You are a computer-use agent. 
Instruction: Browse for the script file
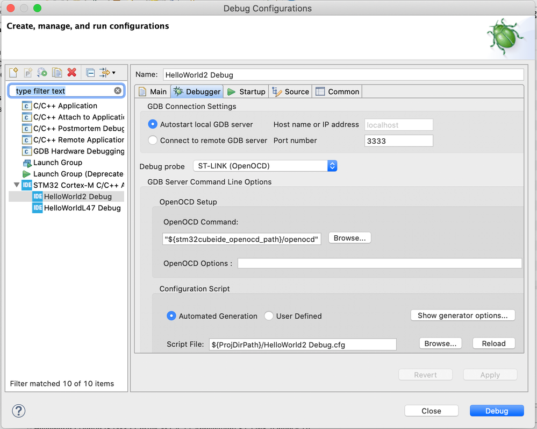pyautogui.click(x=440, y=343)
